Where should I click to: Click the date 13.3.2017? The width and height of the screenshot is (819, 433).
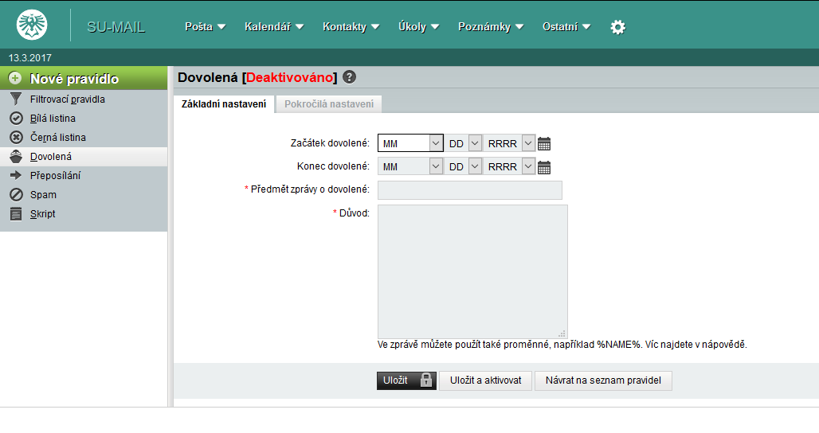pyautogui.click(x=29, y=58)
